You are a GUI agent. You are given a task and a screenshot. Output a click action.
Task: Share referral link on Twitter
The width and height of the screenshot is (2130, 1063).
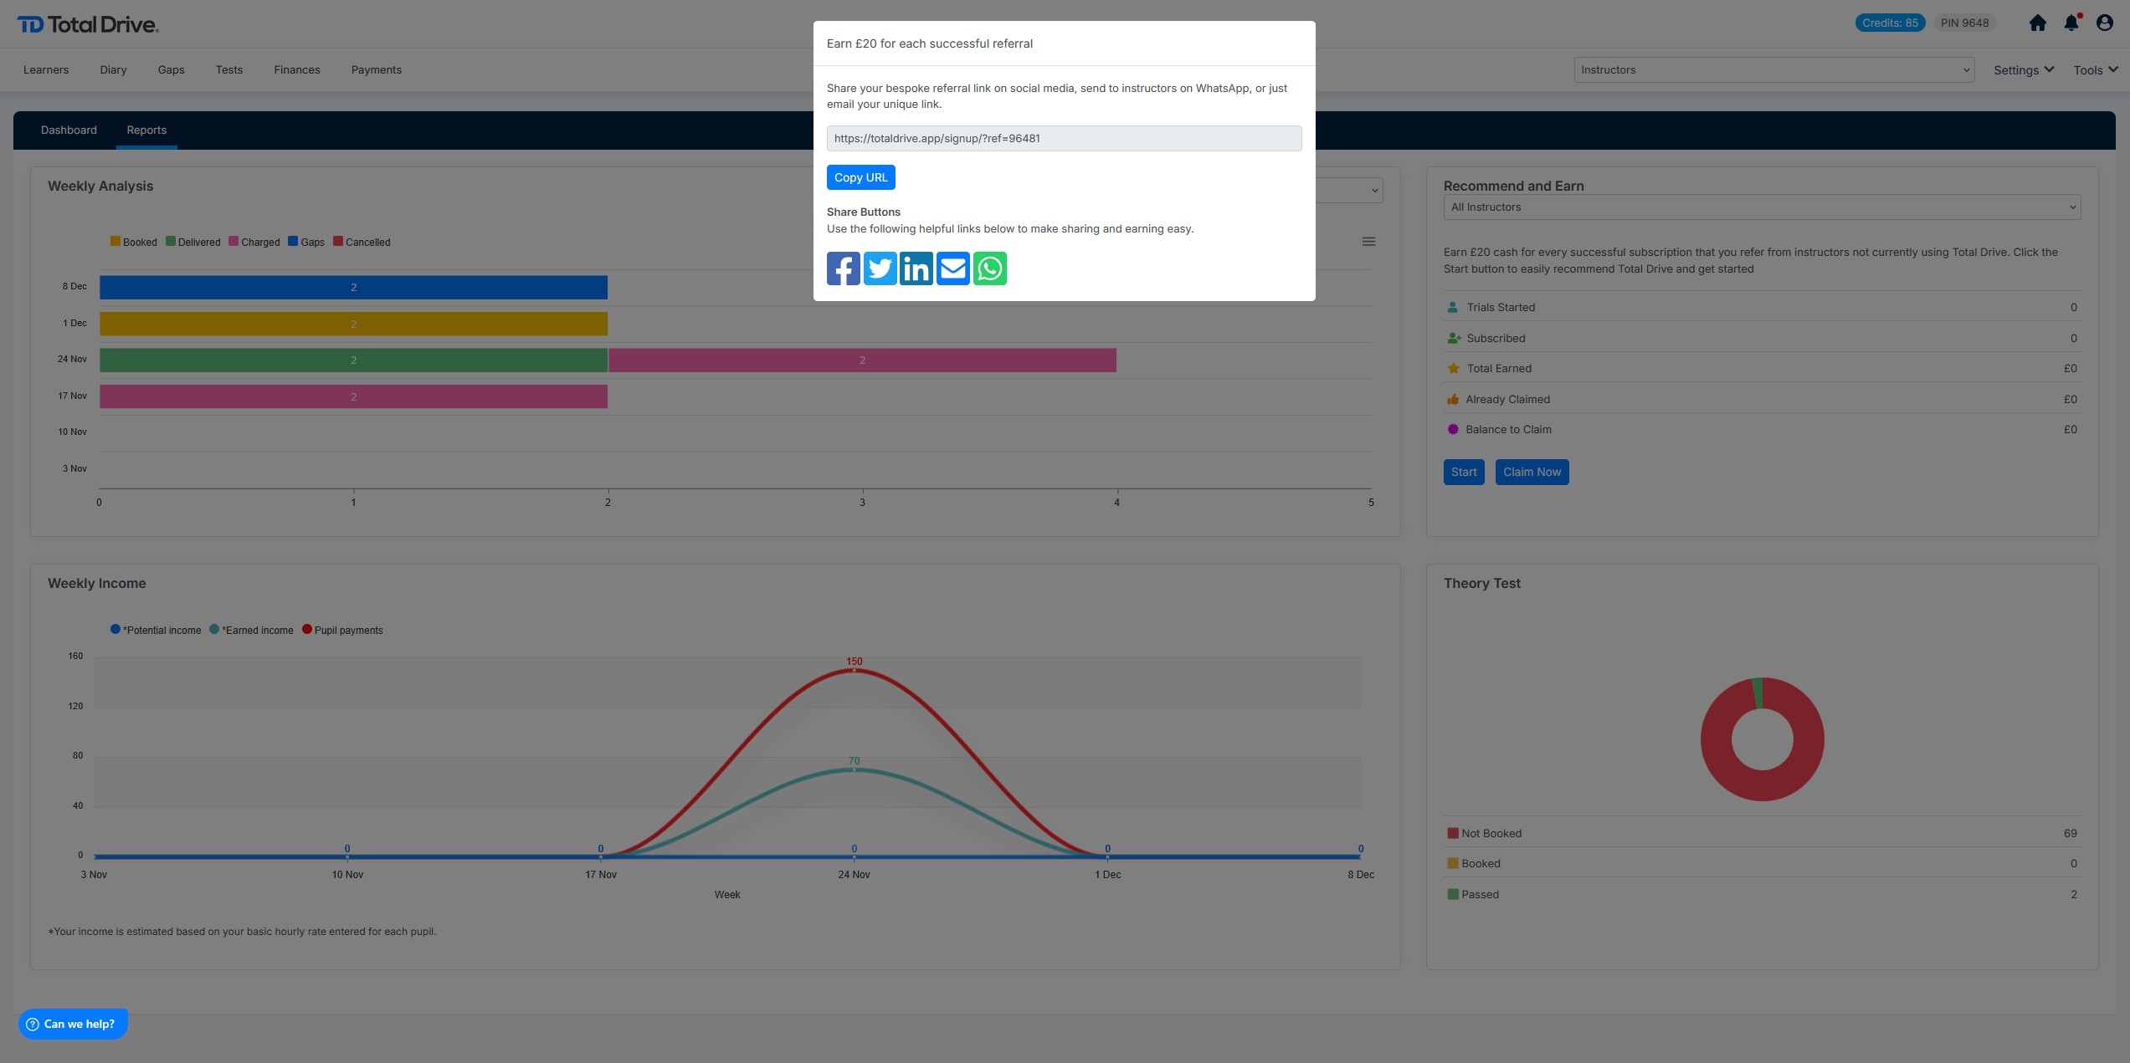click(x=880, y=268)
